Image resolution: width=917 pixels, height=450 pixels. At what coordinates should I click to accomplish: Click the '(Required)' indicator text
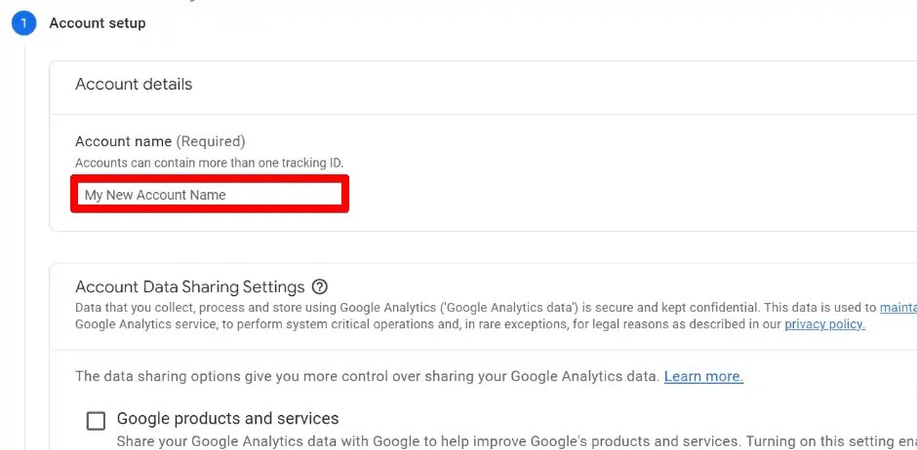pyautogui.click(x=211, y=141)
